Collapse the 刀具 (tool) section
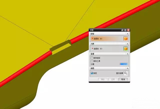The height and width of the screenshot is (109, 160). pos(127,44)
